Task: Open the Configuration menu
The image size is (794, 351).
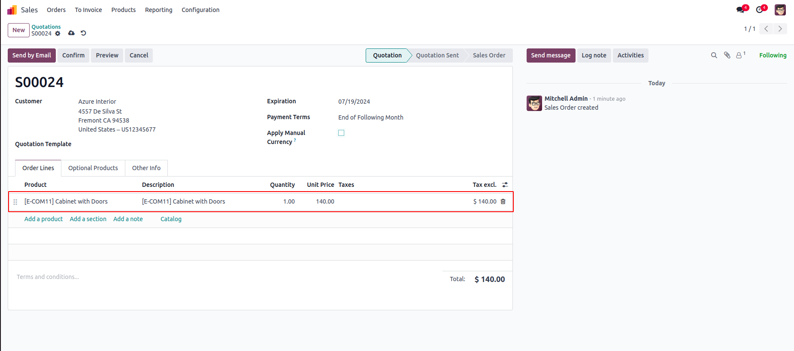Action: (200, 10)
